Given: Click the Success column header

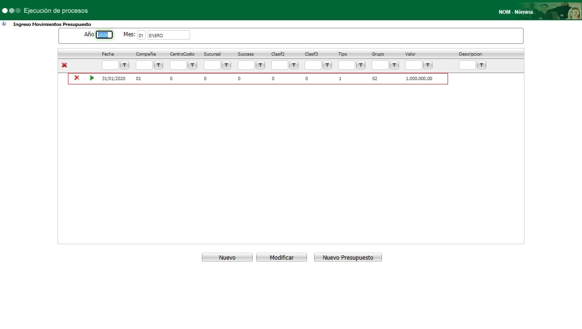Looking at the screenshot, I should coord(246,54).
